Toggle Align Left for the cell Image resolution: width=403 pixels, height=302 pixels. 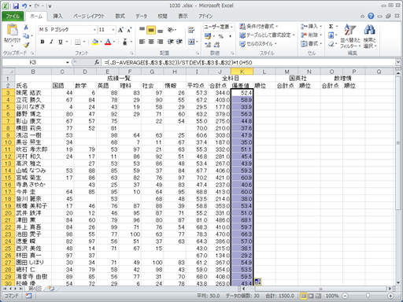pos(142,42)
